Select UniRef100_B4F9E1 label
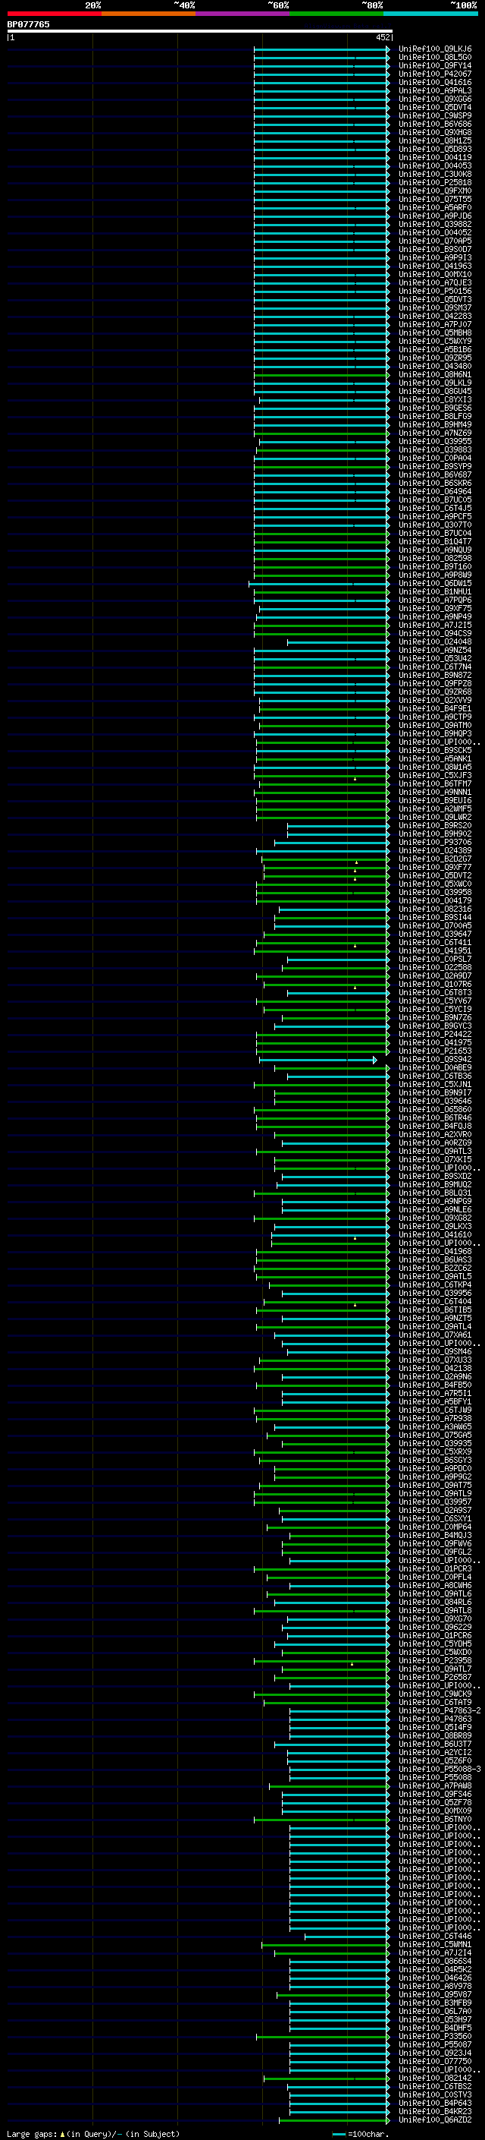 click(435, 708)
